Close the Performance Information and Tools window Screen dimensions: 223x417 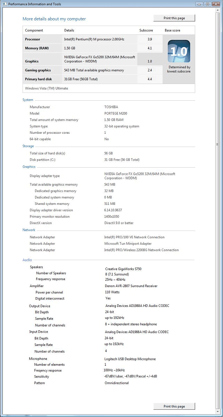pos(216,4)
